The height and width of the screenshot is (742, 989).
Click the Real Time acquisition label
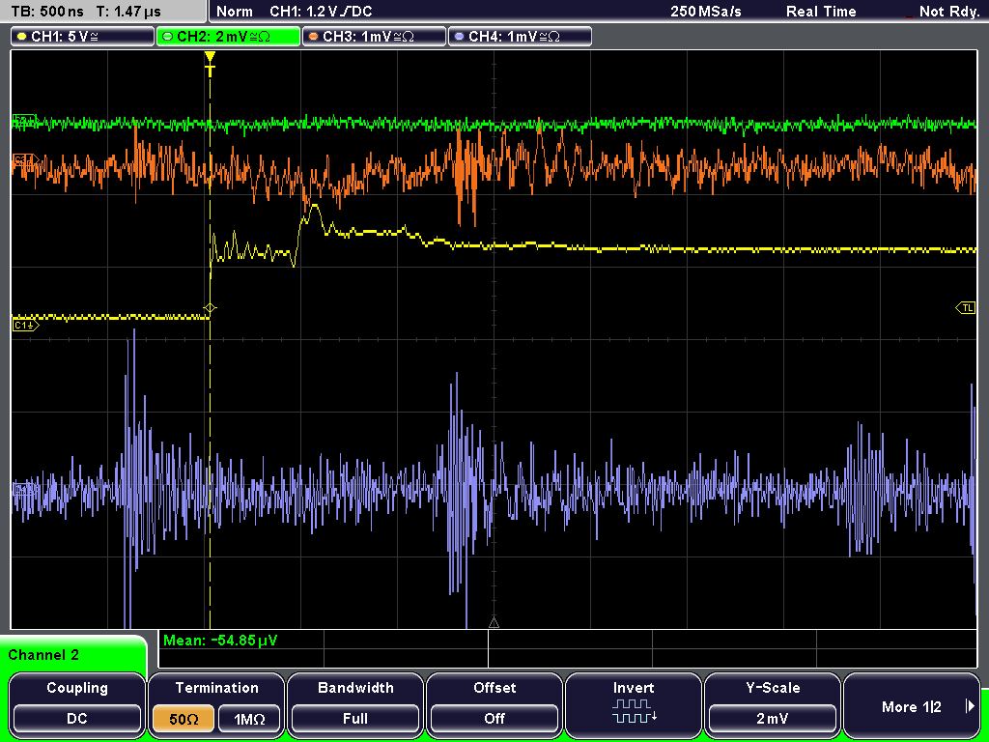821,12
